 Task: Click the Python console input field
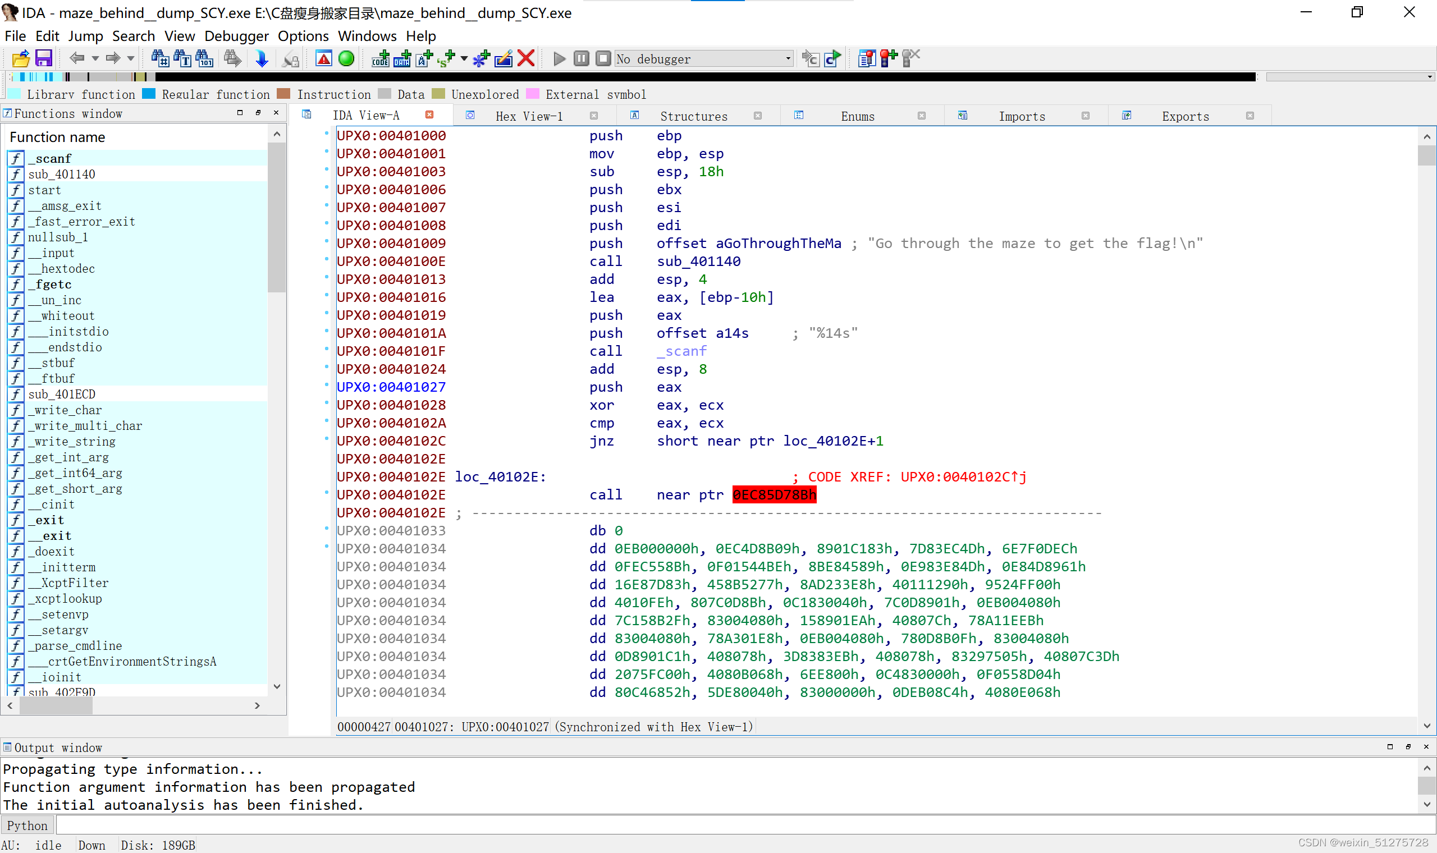(x=744, y=826)
